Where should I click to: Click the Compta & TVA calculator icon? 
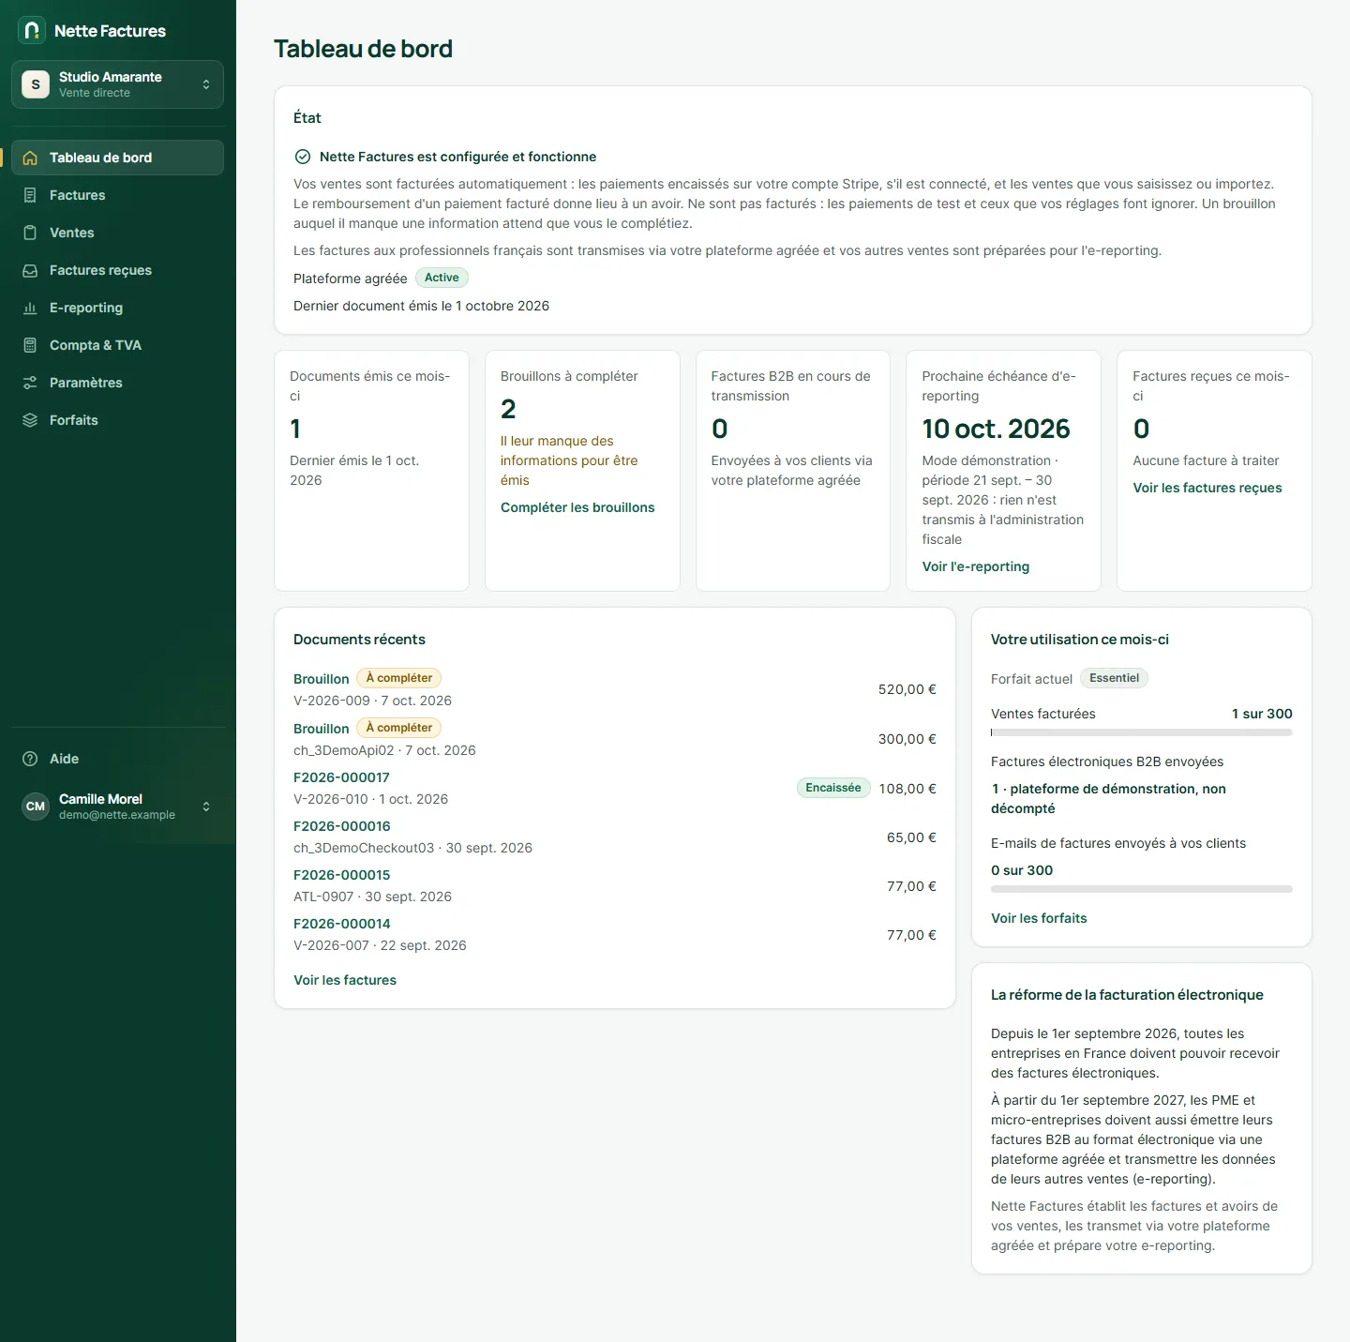coord(30,345)
